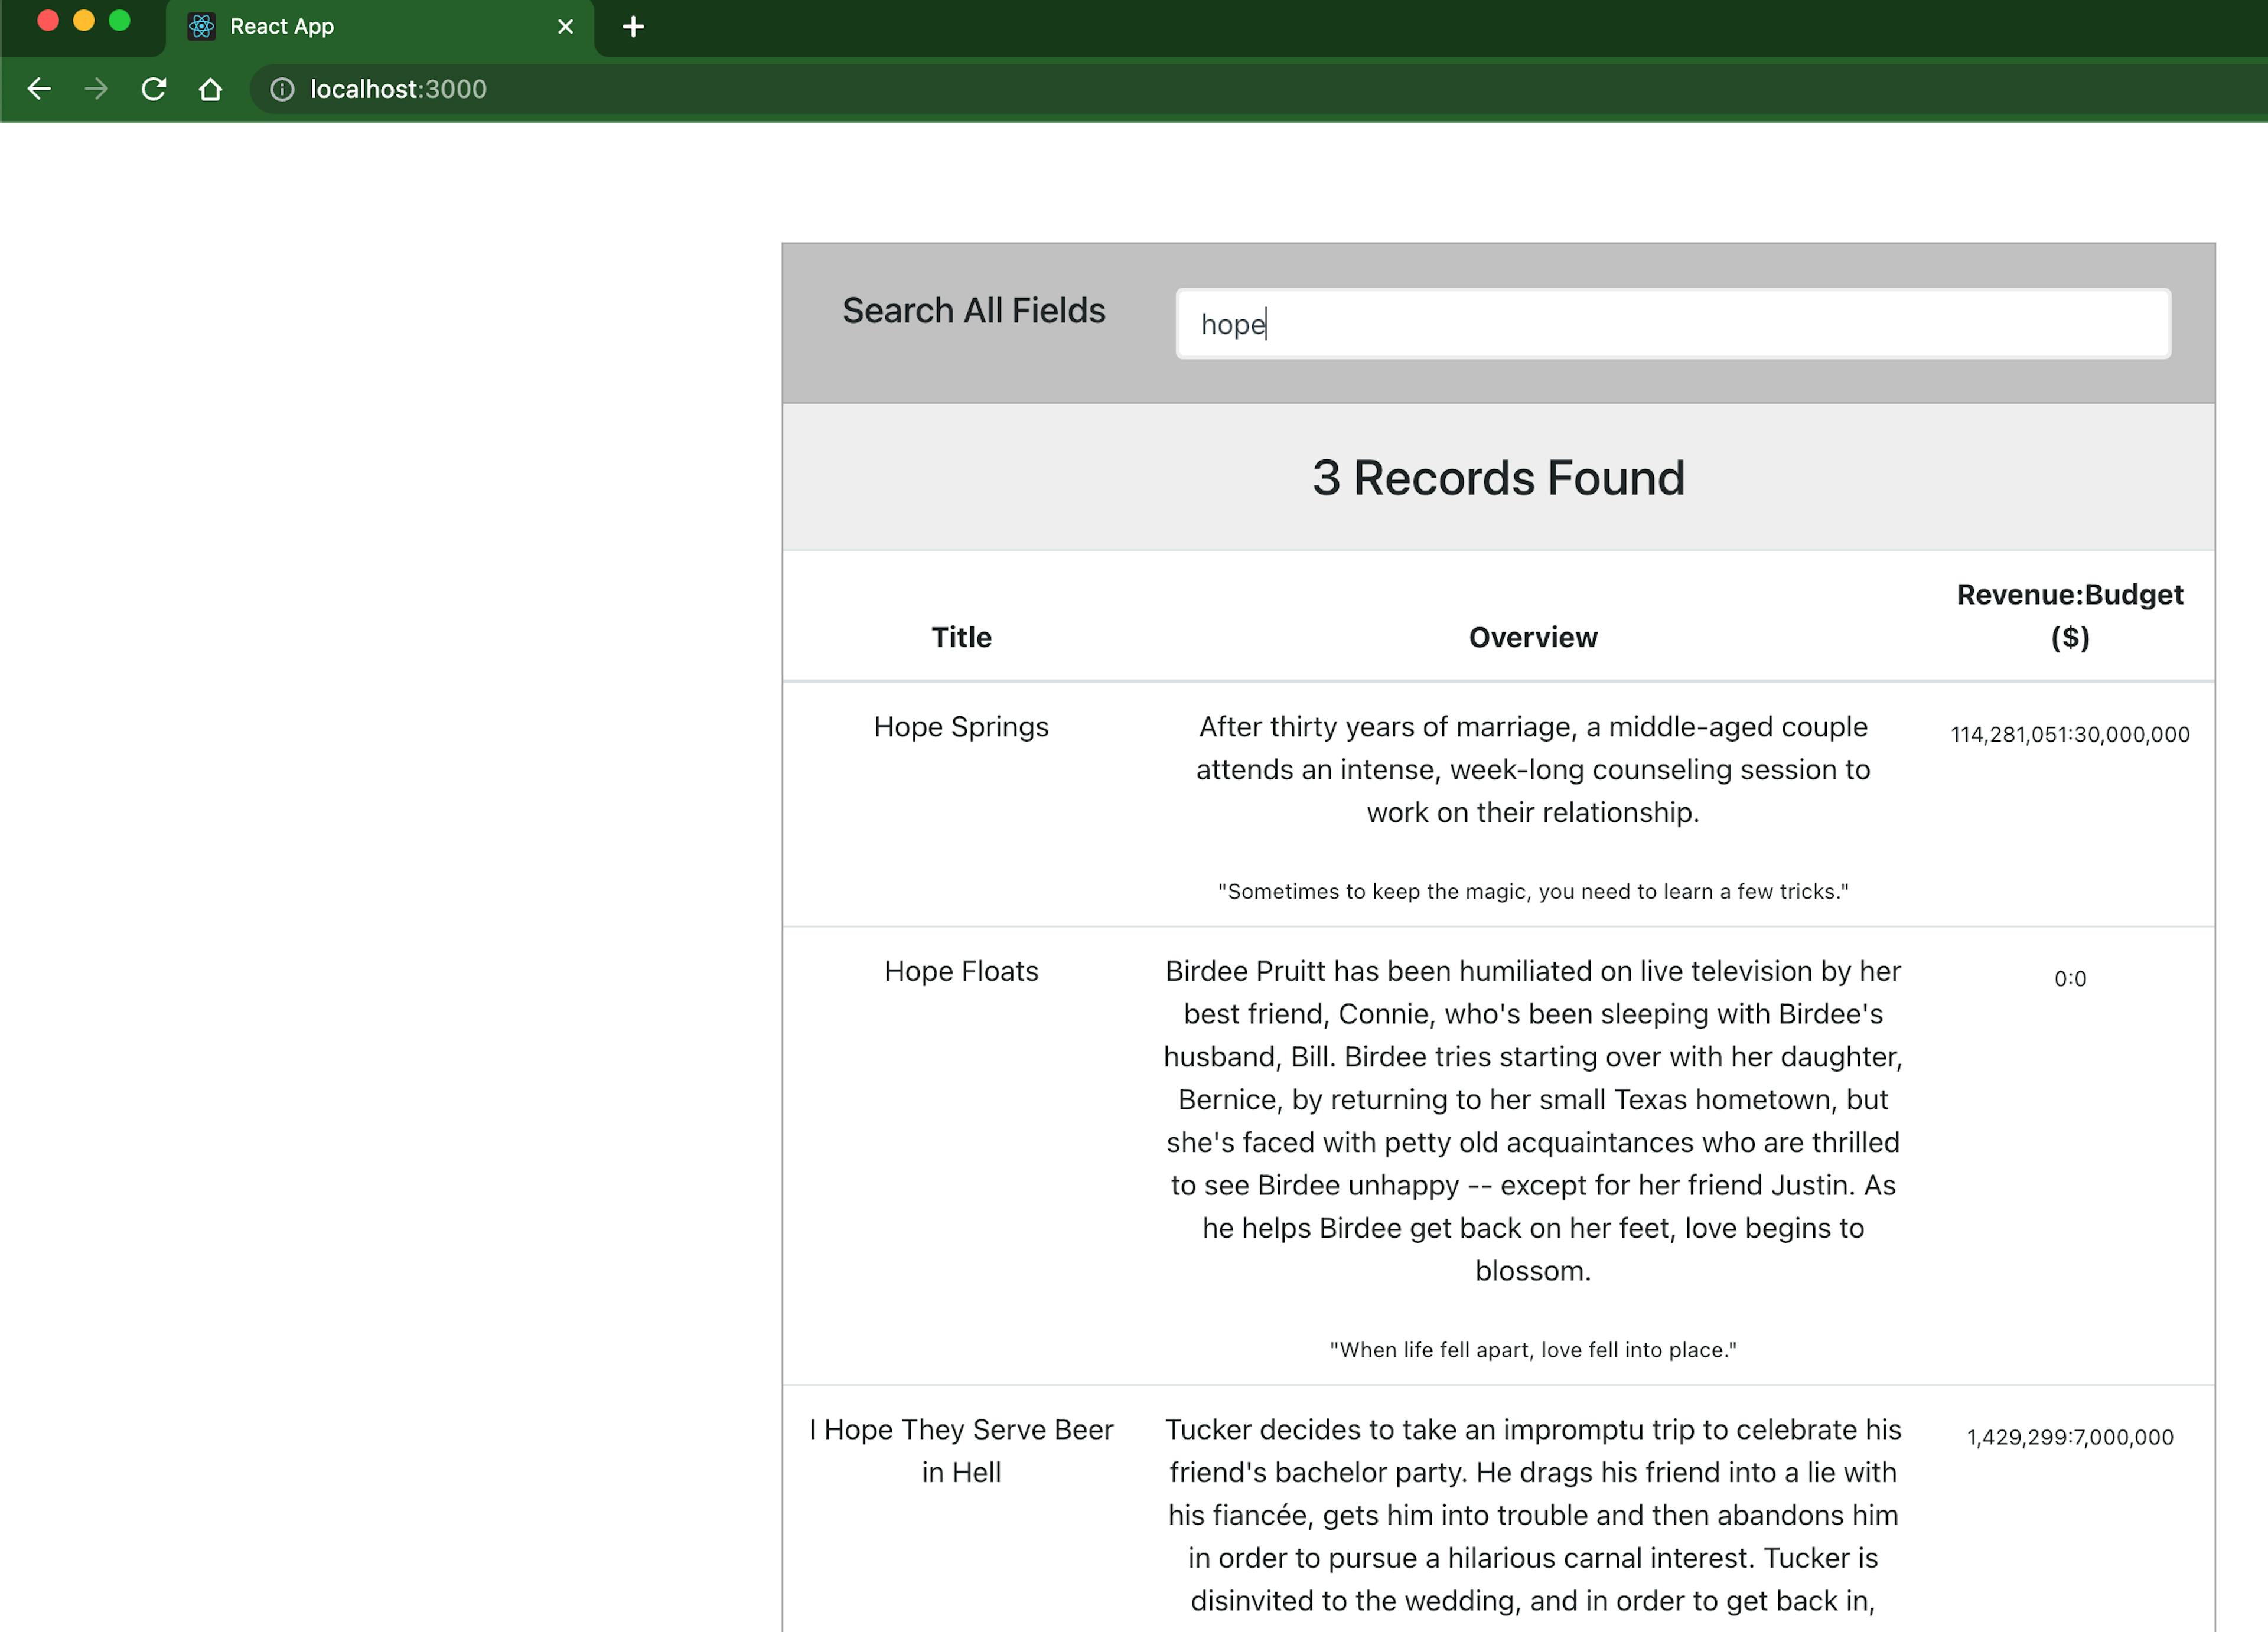Click the macOS green fullscreen window button
Viewport: 2268px width, 1632px height.
pos(119,21)
